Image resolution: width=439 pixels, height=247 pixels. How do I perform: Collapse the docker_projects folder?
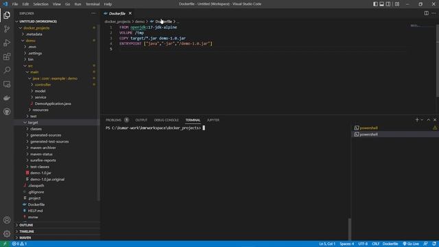pyautogui.click(x=57, y=28)
